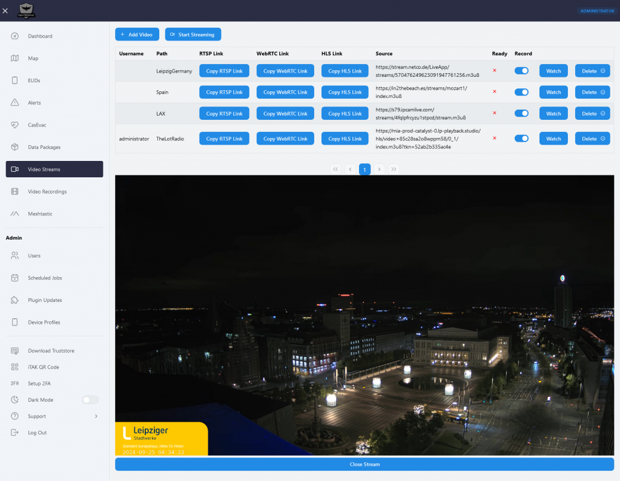
Task: Click the Device Profiles icon
Action: pos(15,322)
